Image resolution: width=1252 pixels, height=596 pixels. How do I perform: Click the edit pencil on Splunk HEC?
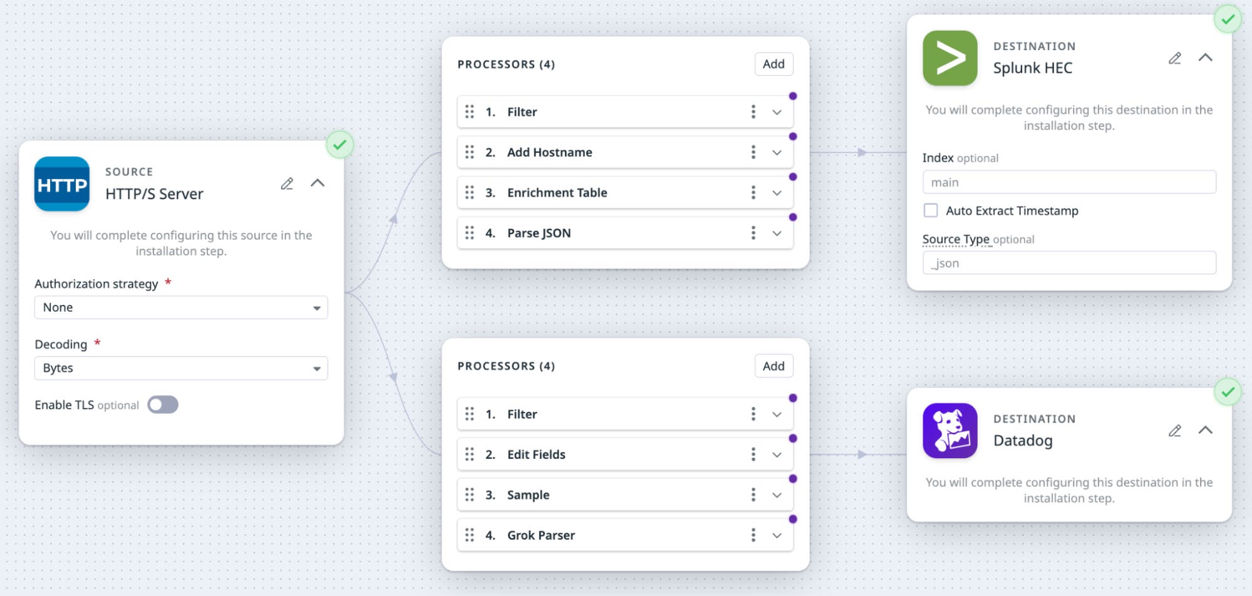[1175, 58]
